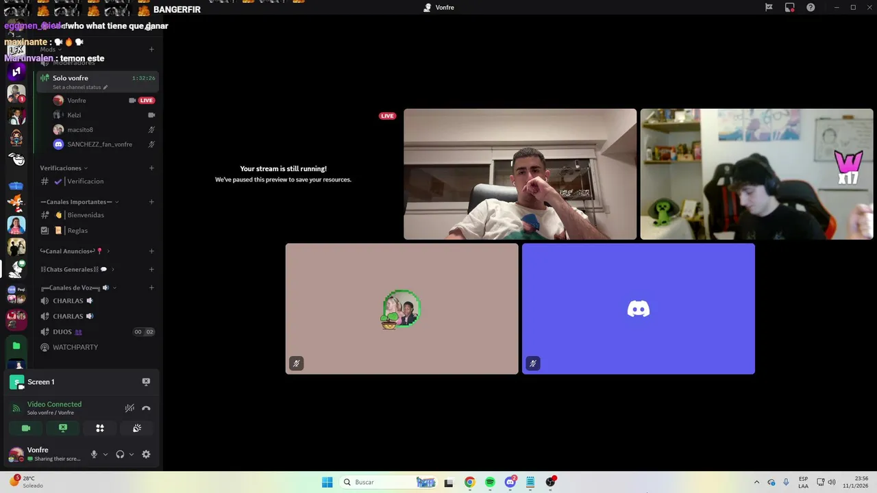Viewport: 877px width, 493px height.
Task: Show hidden system tray icons
Action: (x=756, y=482)
